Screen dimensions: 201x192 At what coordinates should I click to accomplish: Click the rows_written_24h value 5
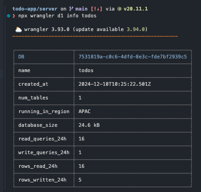point(80,180)
